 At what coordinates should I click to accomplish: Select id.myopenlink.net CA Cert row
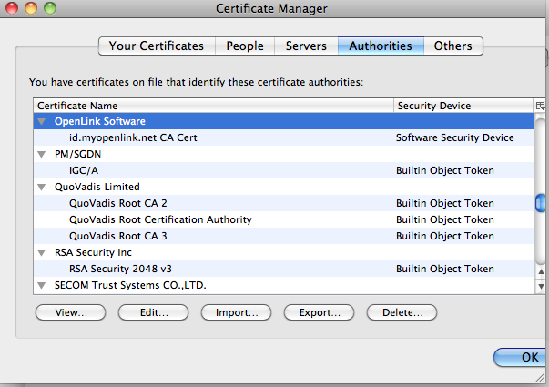284,137
